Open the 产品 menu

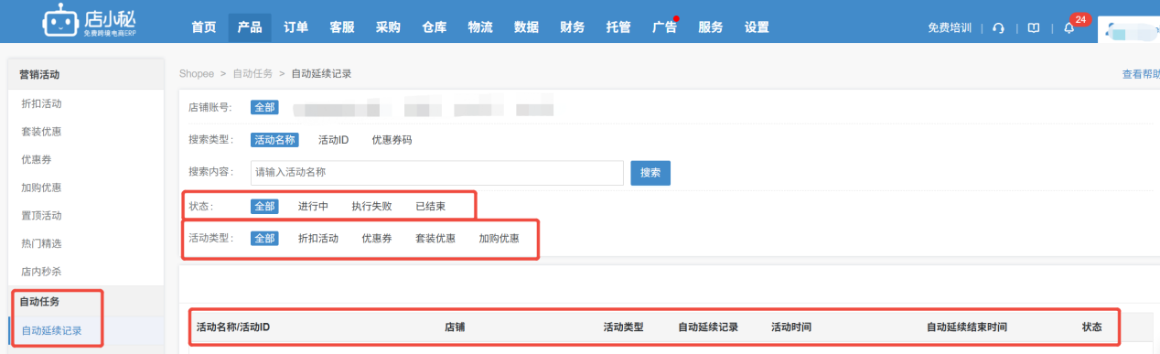[x=250, y=27]
